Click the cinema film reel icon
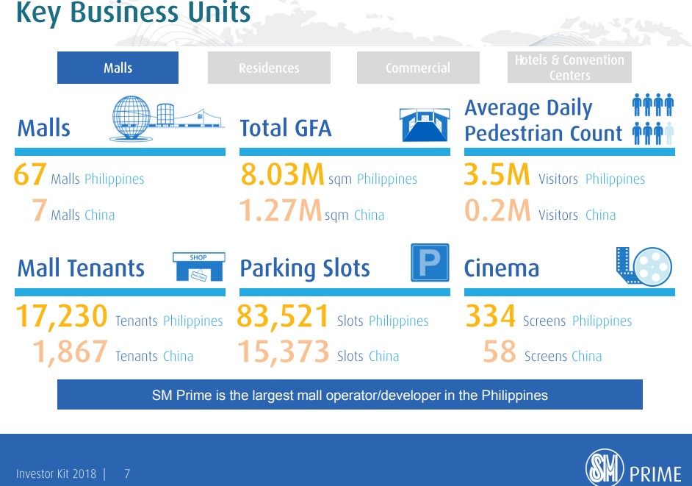Screen dimensions: 692x486 [x=644, y=266]
